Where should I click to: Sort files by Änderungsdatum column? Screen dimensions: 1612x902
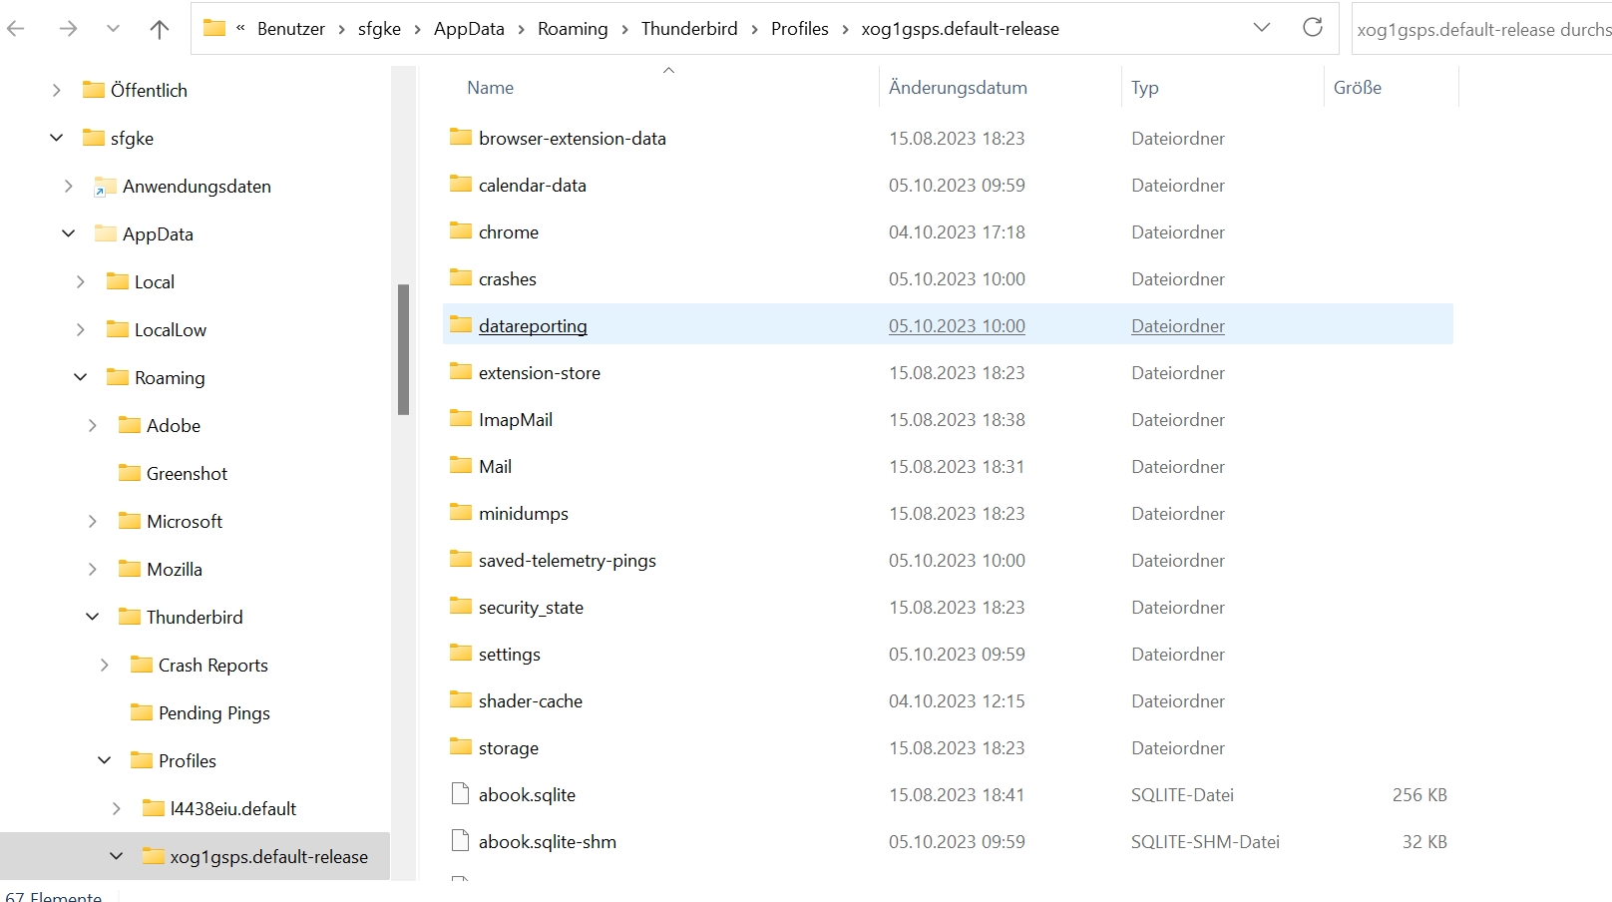pyautogui.click(x=958, y=88)
